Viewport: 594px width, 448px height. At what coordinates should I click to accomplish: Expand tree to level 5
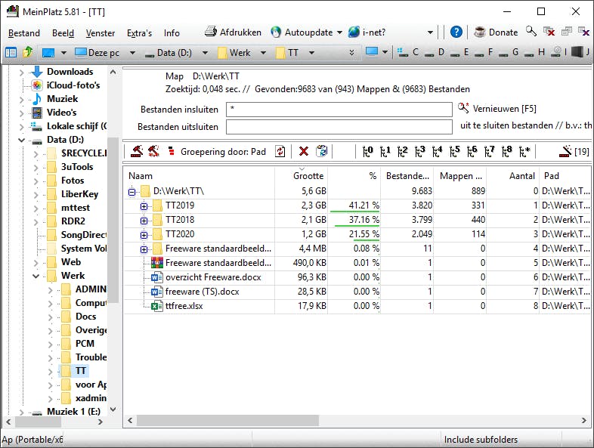tap(455, 152)
